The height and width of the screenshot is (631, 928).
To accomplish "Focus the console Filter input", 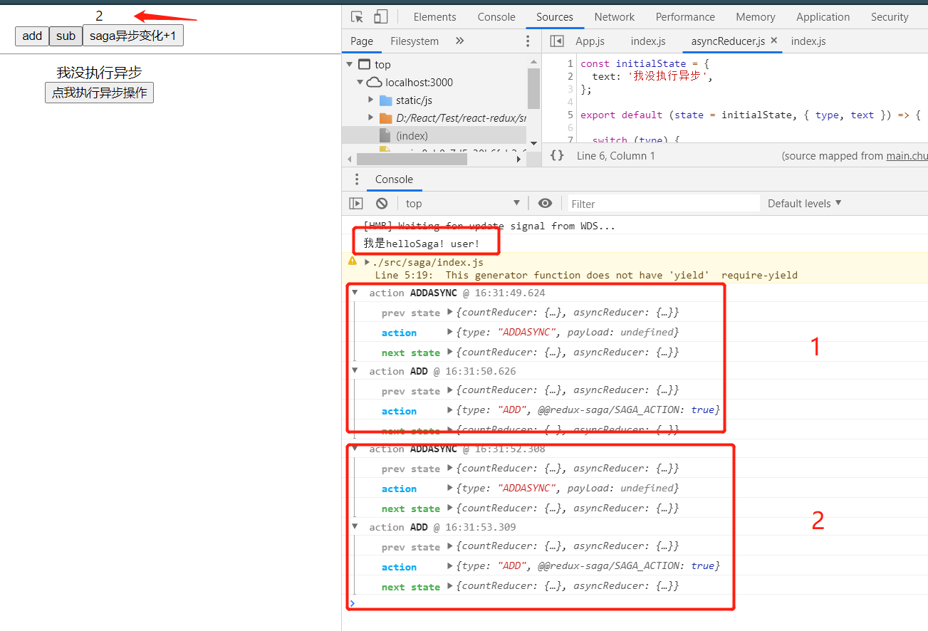I will pyautogui.click(x=664, y=204).
